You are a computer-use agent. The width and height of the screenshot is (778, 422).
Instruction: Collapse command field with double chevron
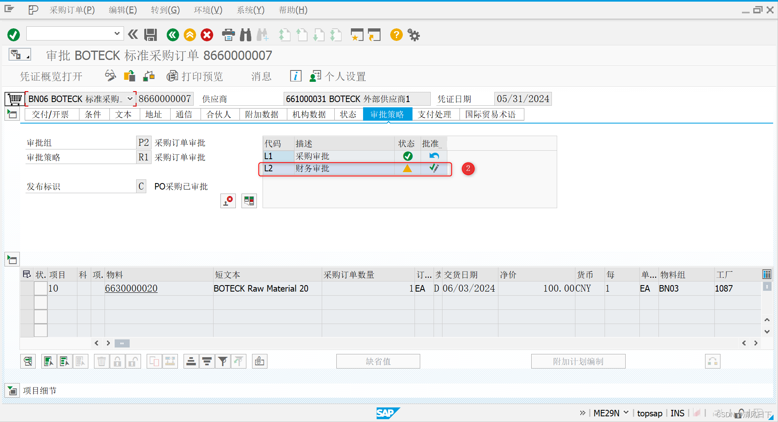pos(133,35)
